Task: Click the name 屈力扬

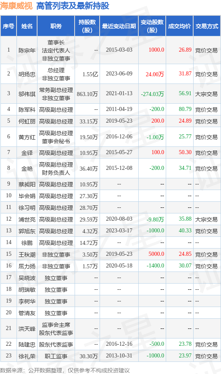Action: click(x=27, y=266)
